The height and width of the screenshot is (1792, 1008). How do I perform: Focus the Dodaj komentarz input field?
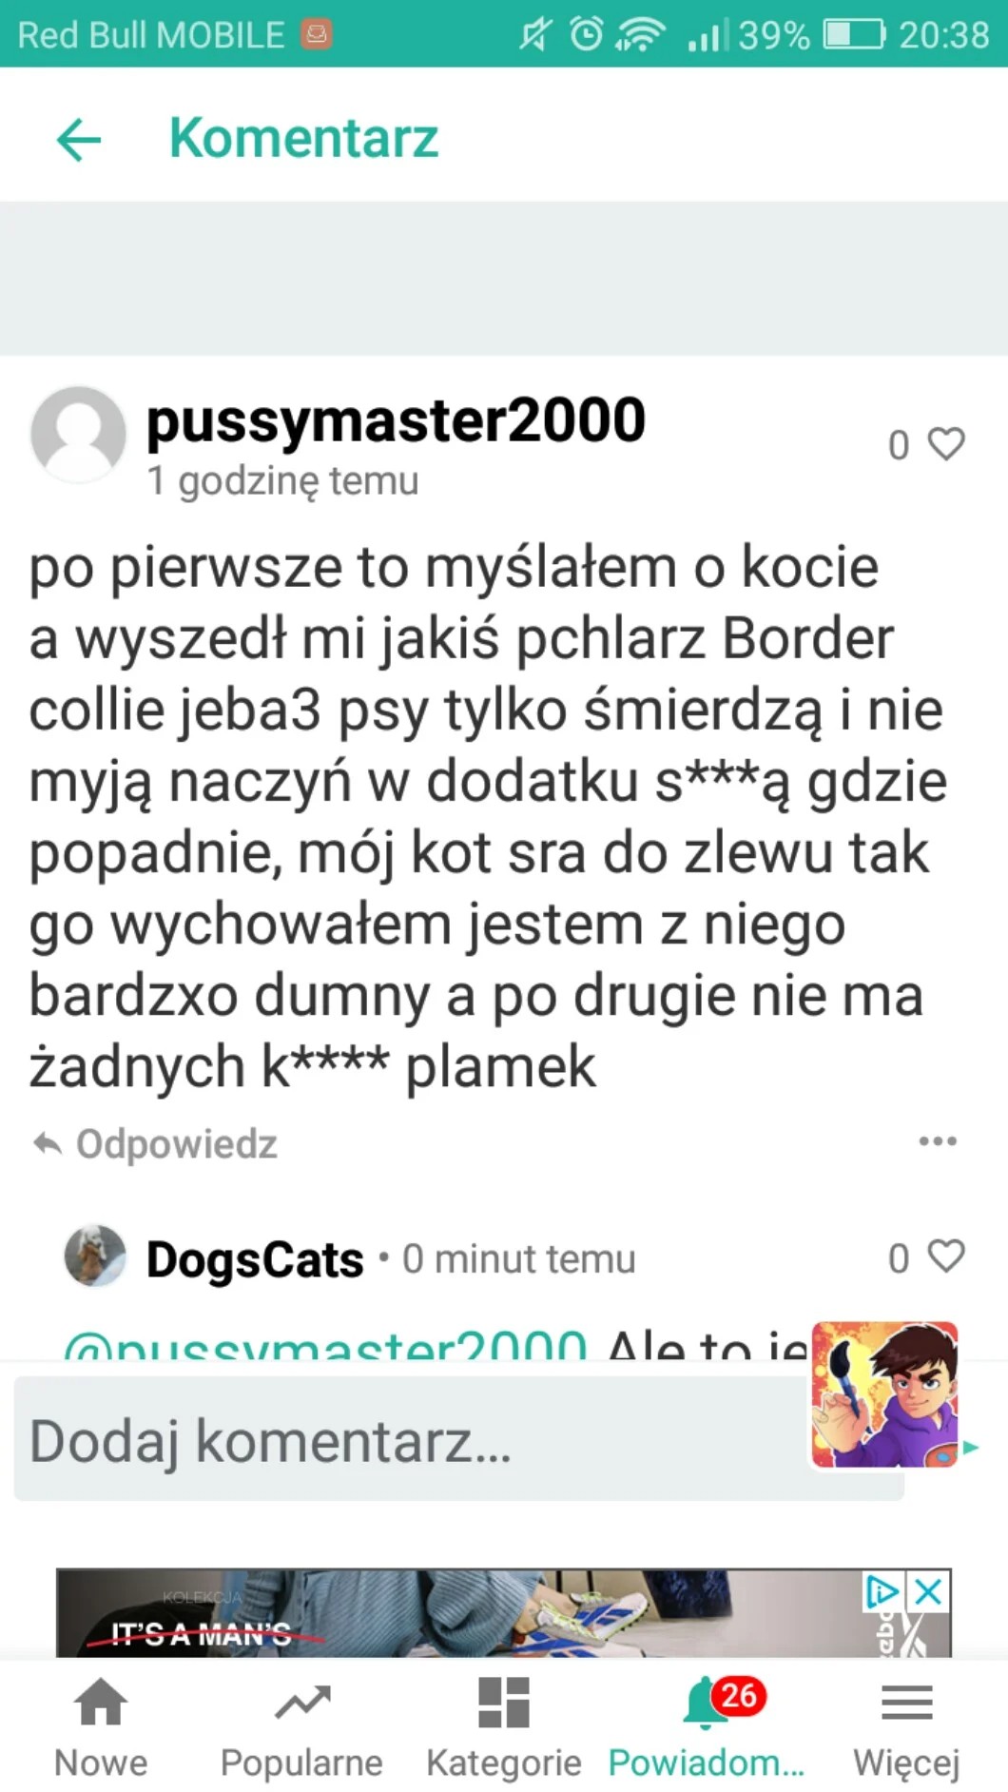coord(411,1439)
